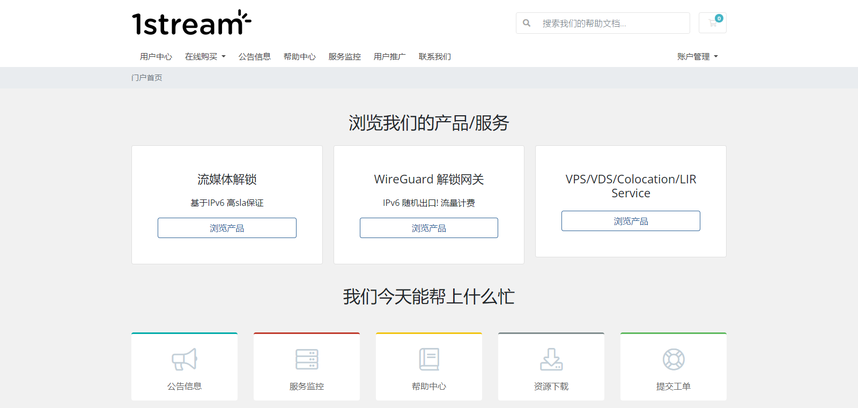Screen dimensions: 858x408
Task: Click the 帮助中心 book icon
Action: pos(429,359)
